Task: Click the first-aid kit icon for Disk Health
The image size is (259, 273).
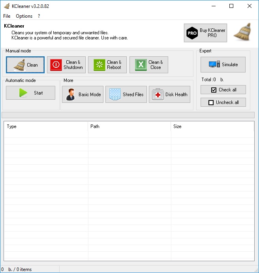Action: tap(158, 95)
